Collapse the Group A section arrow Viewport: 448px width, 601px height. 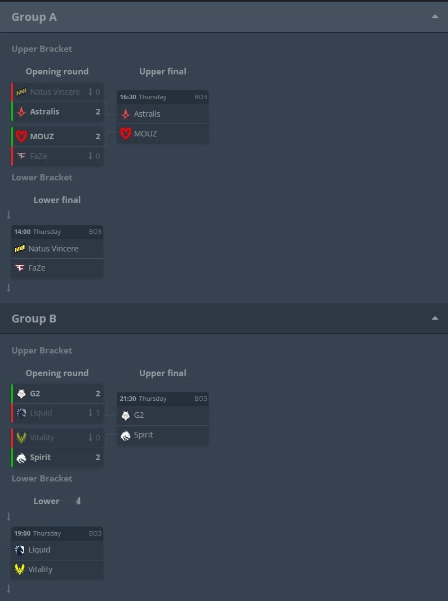click(x=434, y=16)
